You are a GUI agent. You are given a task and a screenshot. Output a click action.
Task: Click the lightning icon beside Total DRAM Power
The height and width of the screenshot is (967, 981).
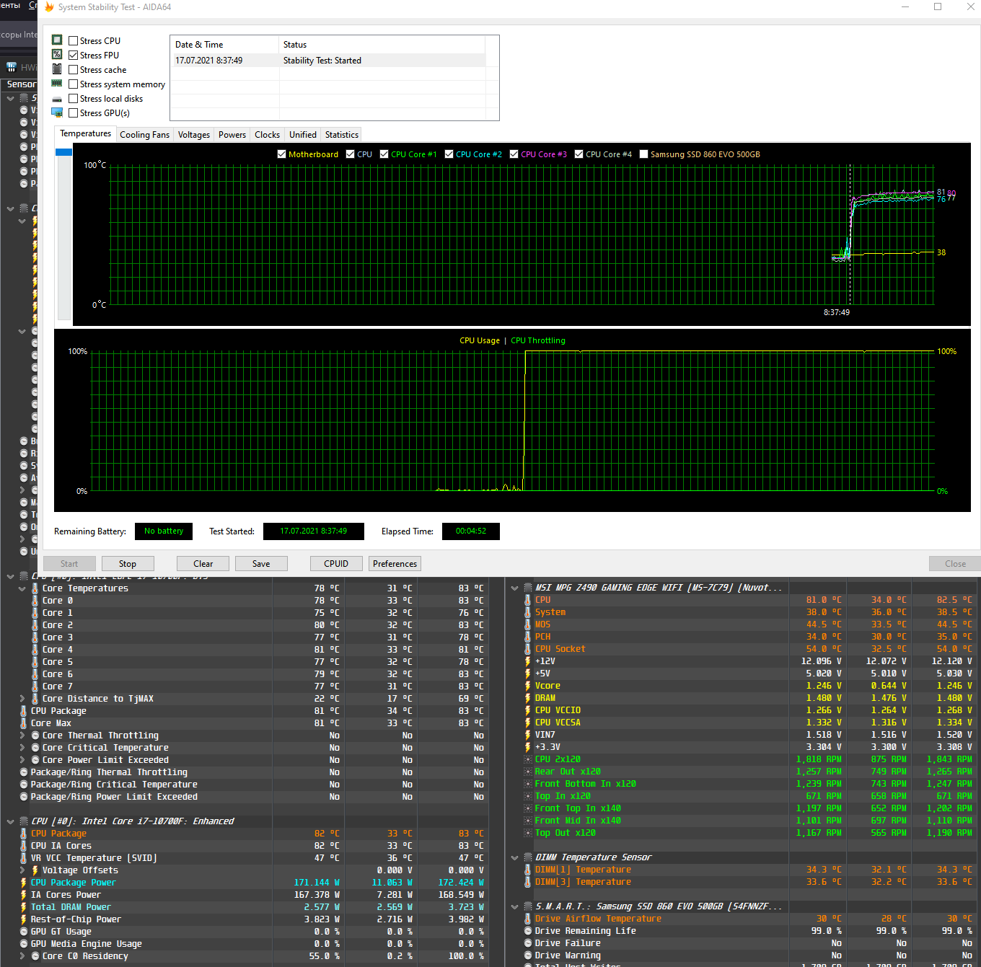(x=24, y=907)
